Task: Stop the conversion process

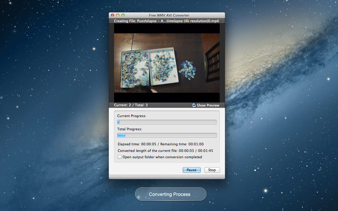Action: click(212, 170)
